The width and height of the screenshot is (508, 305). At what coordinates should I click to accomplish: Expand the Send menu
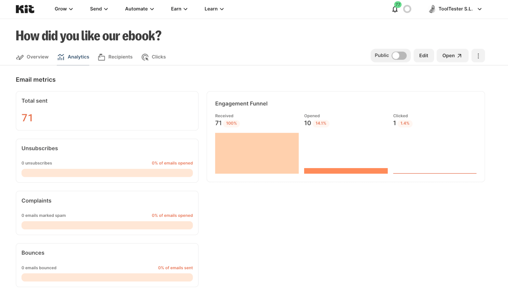(x=99, y=9)
